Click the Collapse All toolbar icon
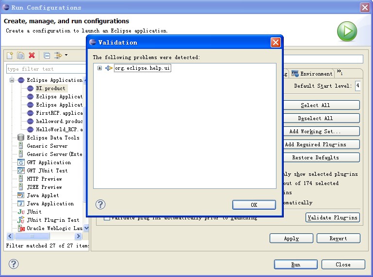Viewport: 373px width, 277px height. [x=47, y=55]
